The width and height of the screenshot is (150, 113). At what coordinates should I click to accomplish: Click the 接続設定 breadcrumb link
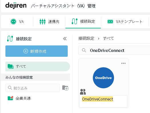click(86, 39)
